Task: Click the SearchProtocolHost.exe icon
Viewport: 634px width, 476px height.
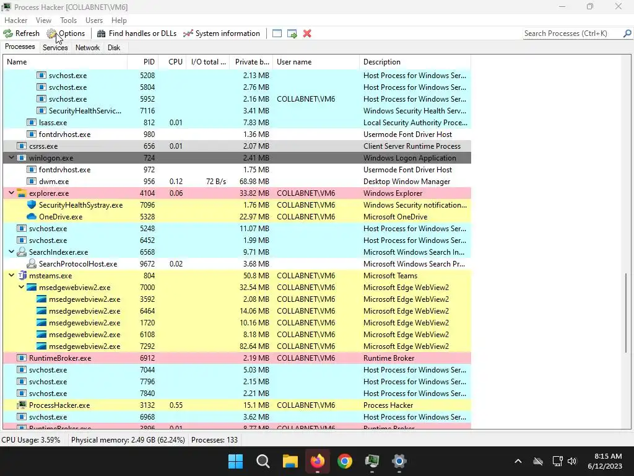Action: coord(32,263)
